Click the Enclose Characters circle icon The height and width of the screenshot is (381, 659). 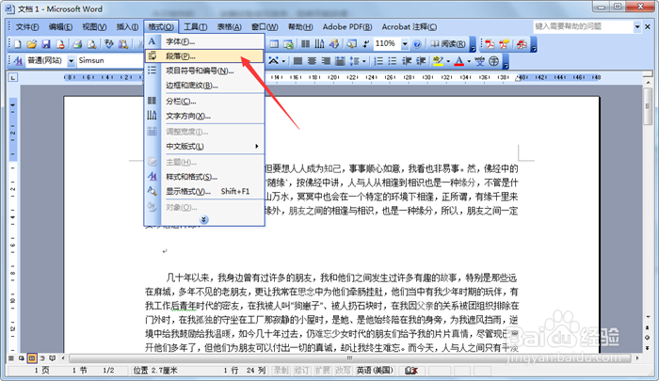[x=494, y=61]
